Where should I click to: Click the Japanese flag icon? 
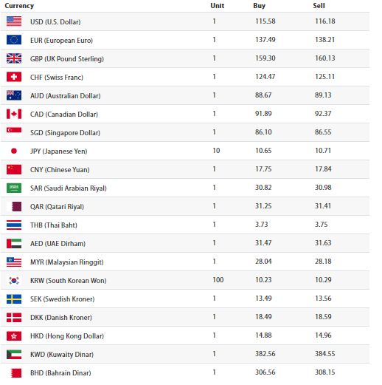[x=14, y=151]
